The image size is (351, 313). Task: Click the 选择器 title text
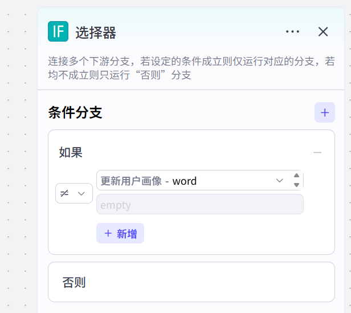96,32
